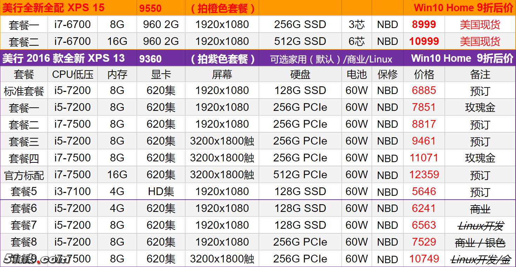The width and height of the screenshot is (516, 267).
Task: Select the '套餐5' row label
Action: coord(24,192)
